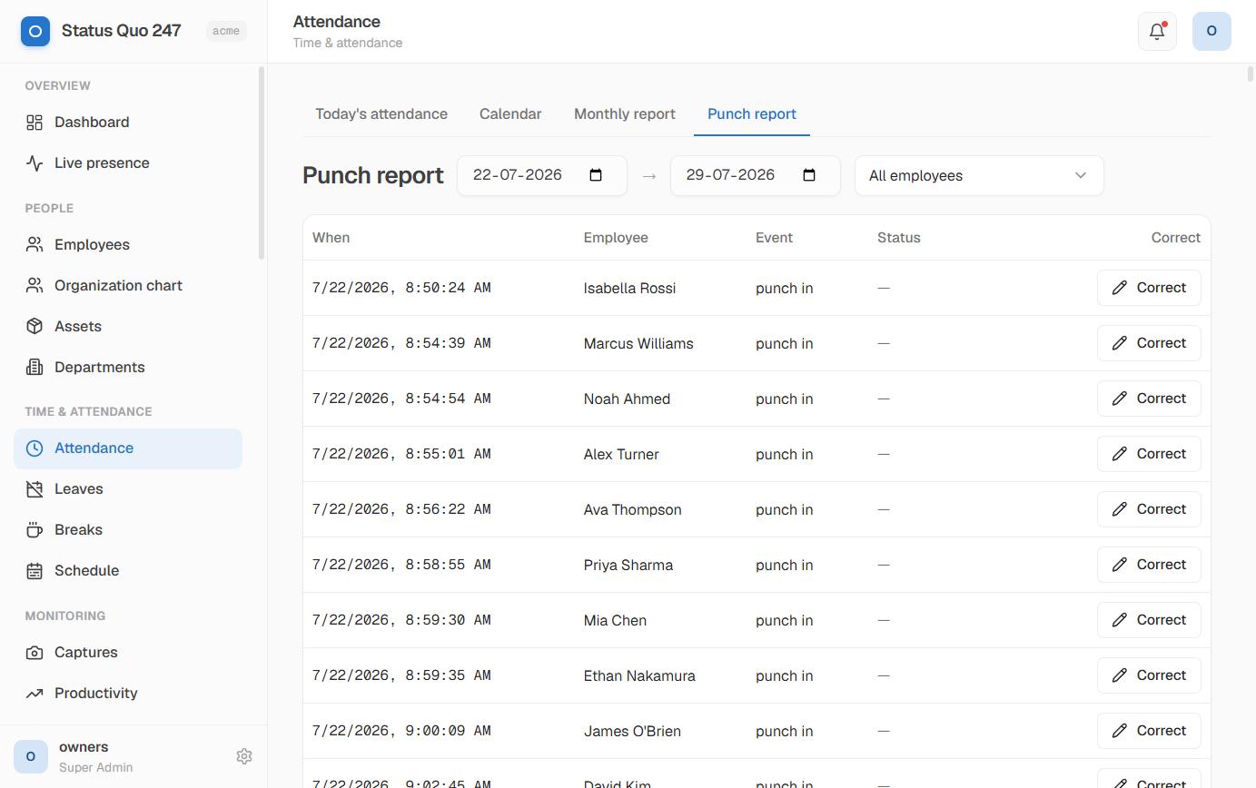Correct Mia Chen's punch record
The width and height of the screenshot is (1256, 788).
(1149, 620)
